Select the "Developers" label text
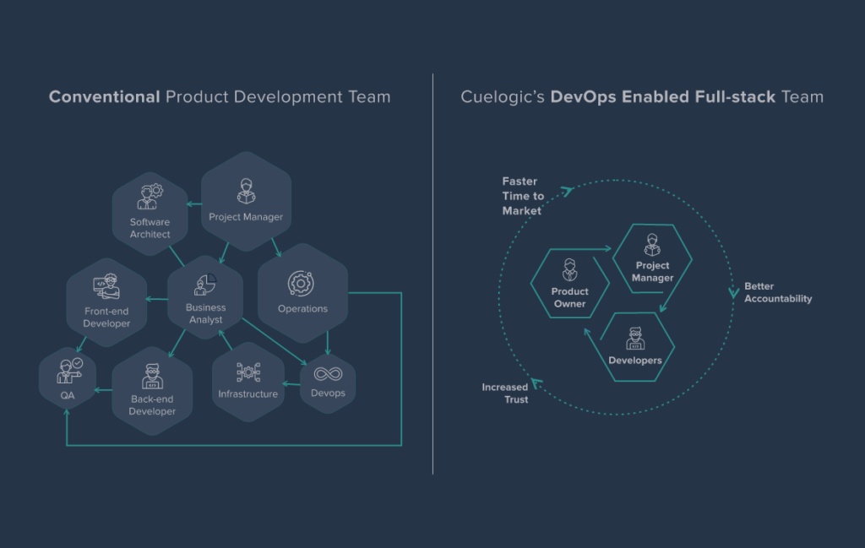The height and width of the screenshot is (548, 865). (635, 361)
